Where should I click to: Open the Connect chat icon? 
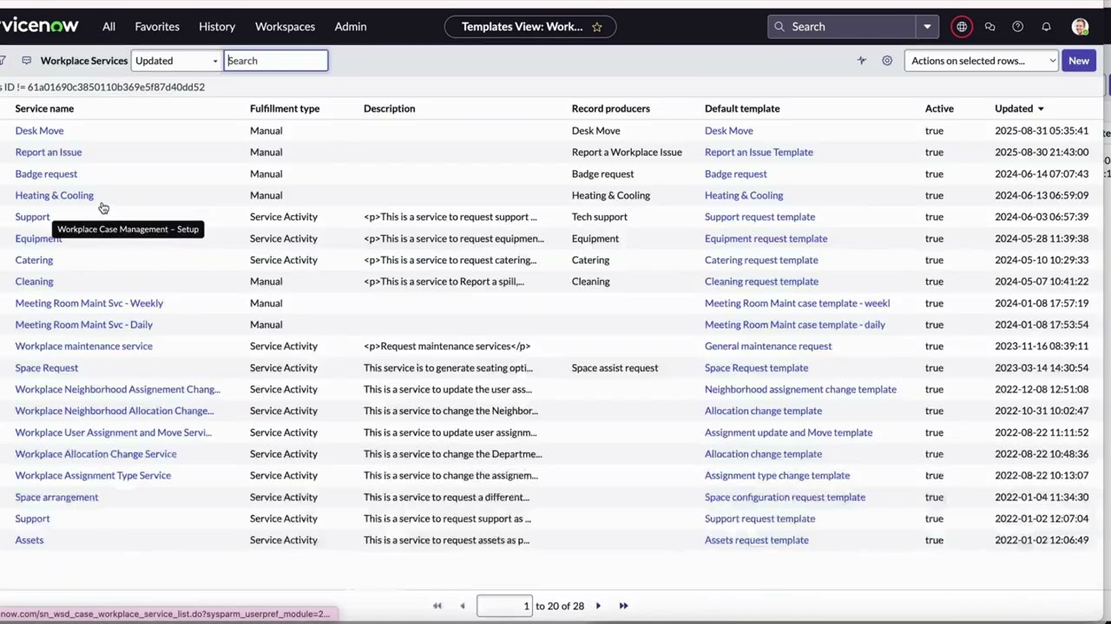click(x=989, y=26)
